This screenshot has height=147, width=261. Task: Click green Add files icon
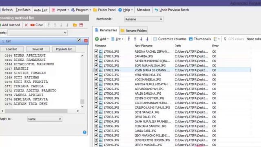[97, 39]
